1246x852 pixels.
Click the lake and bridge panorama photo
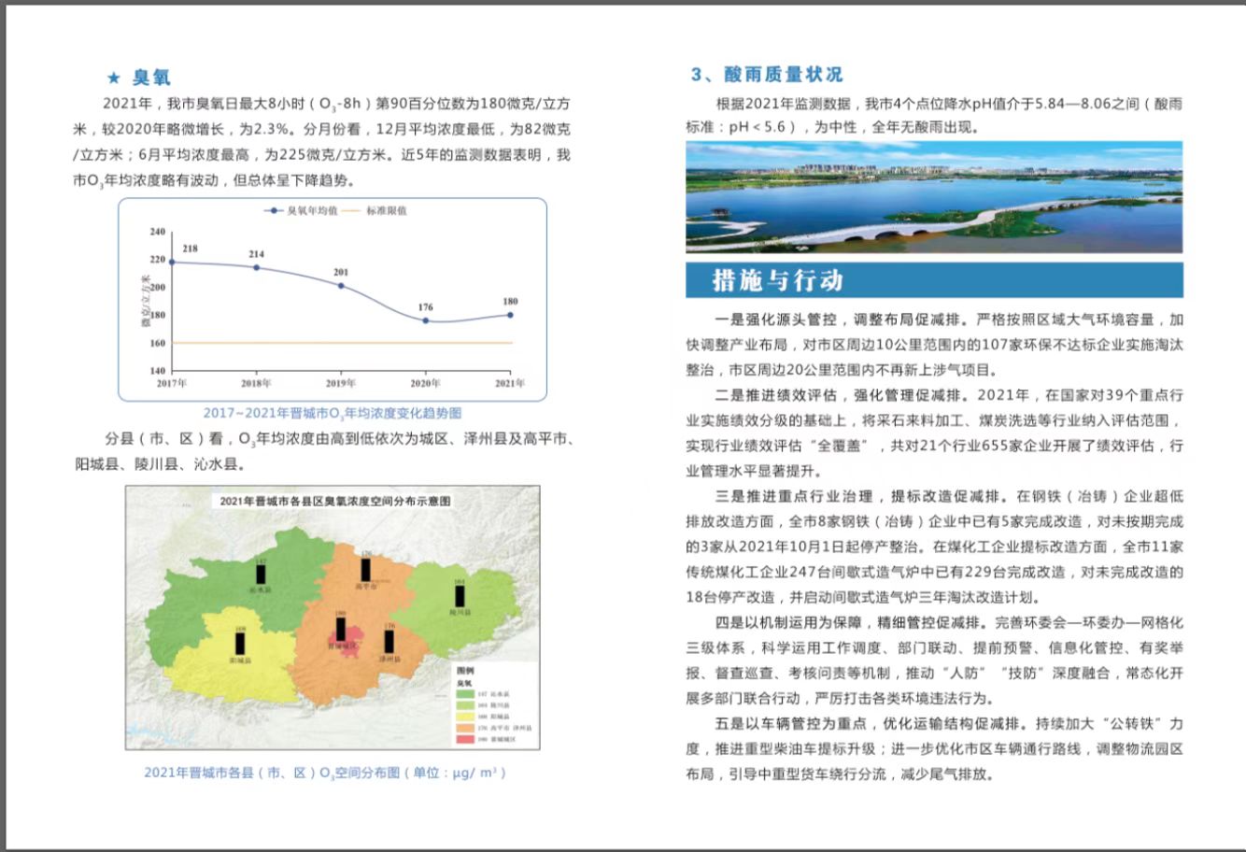(934, 197)
